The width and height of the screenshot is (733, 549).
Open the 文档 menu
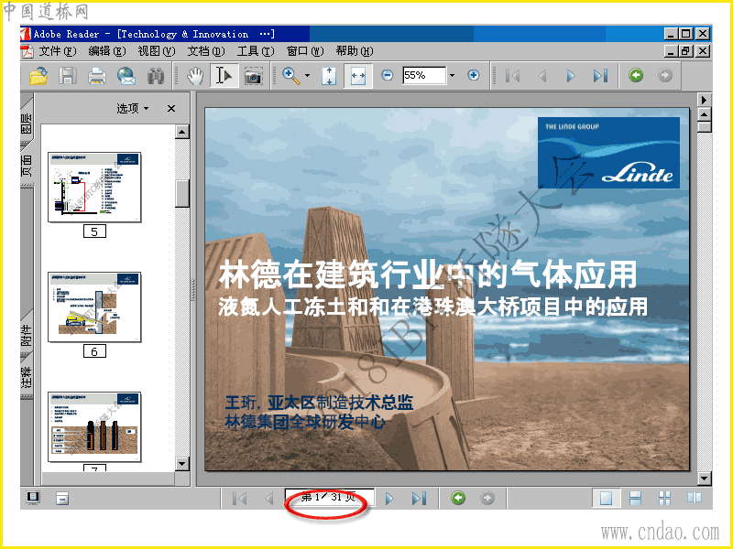click(x=206, y=51)
